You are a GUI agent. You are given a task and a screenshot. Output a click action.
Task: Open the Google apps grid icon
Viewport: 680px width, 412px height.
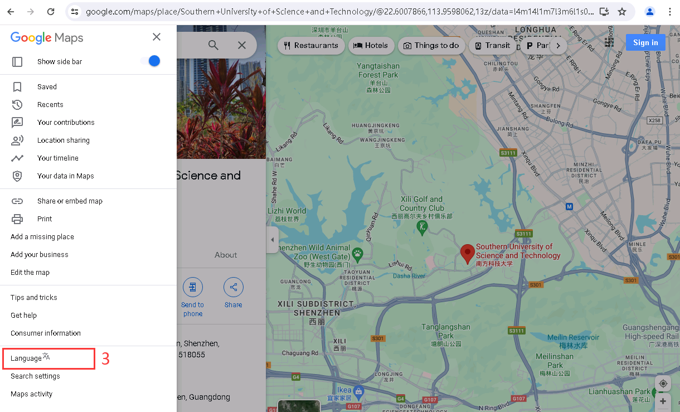coord(609,42)
